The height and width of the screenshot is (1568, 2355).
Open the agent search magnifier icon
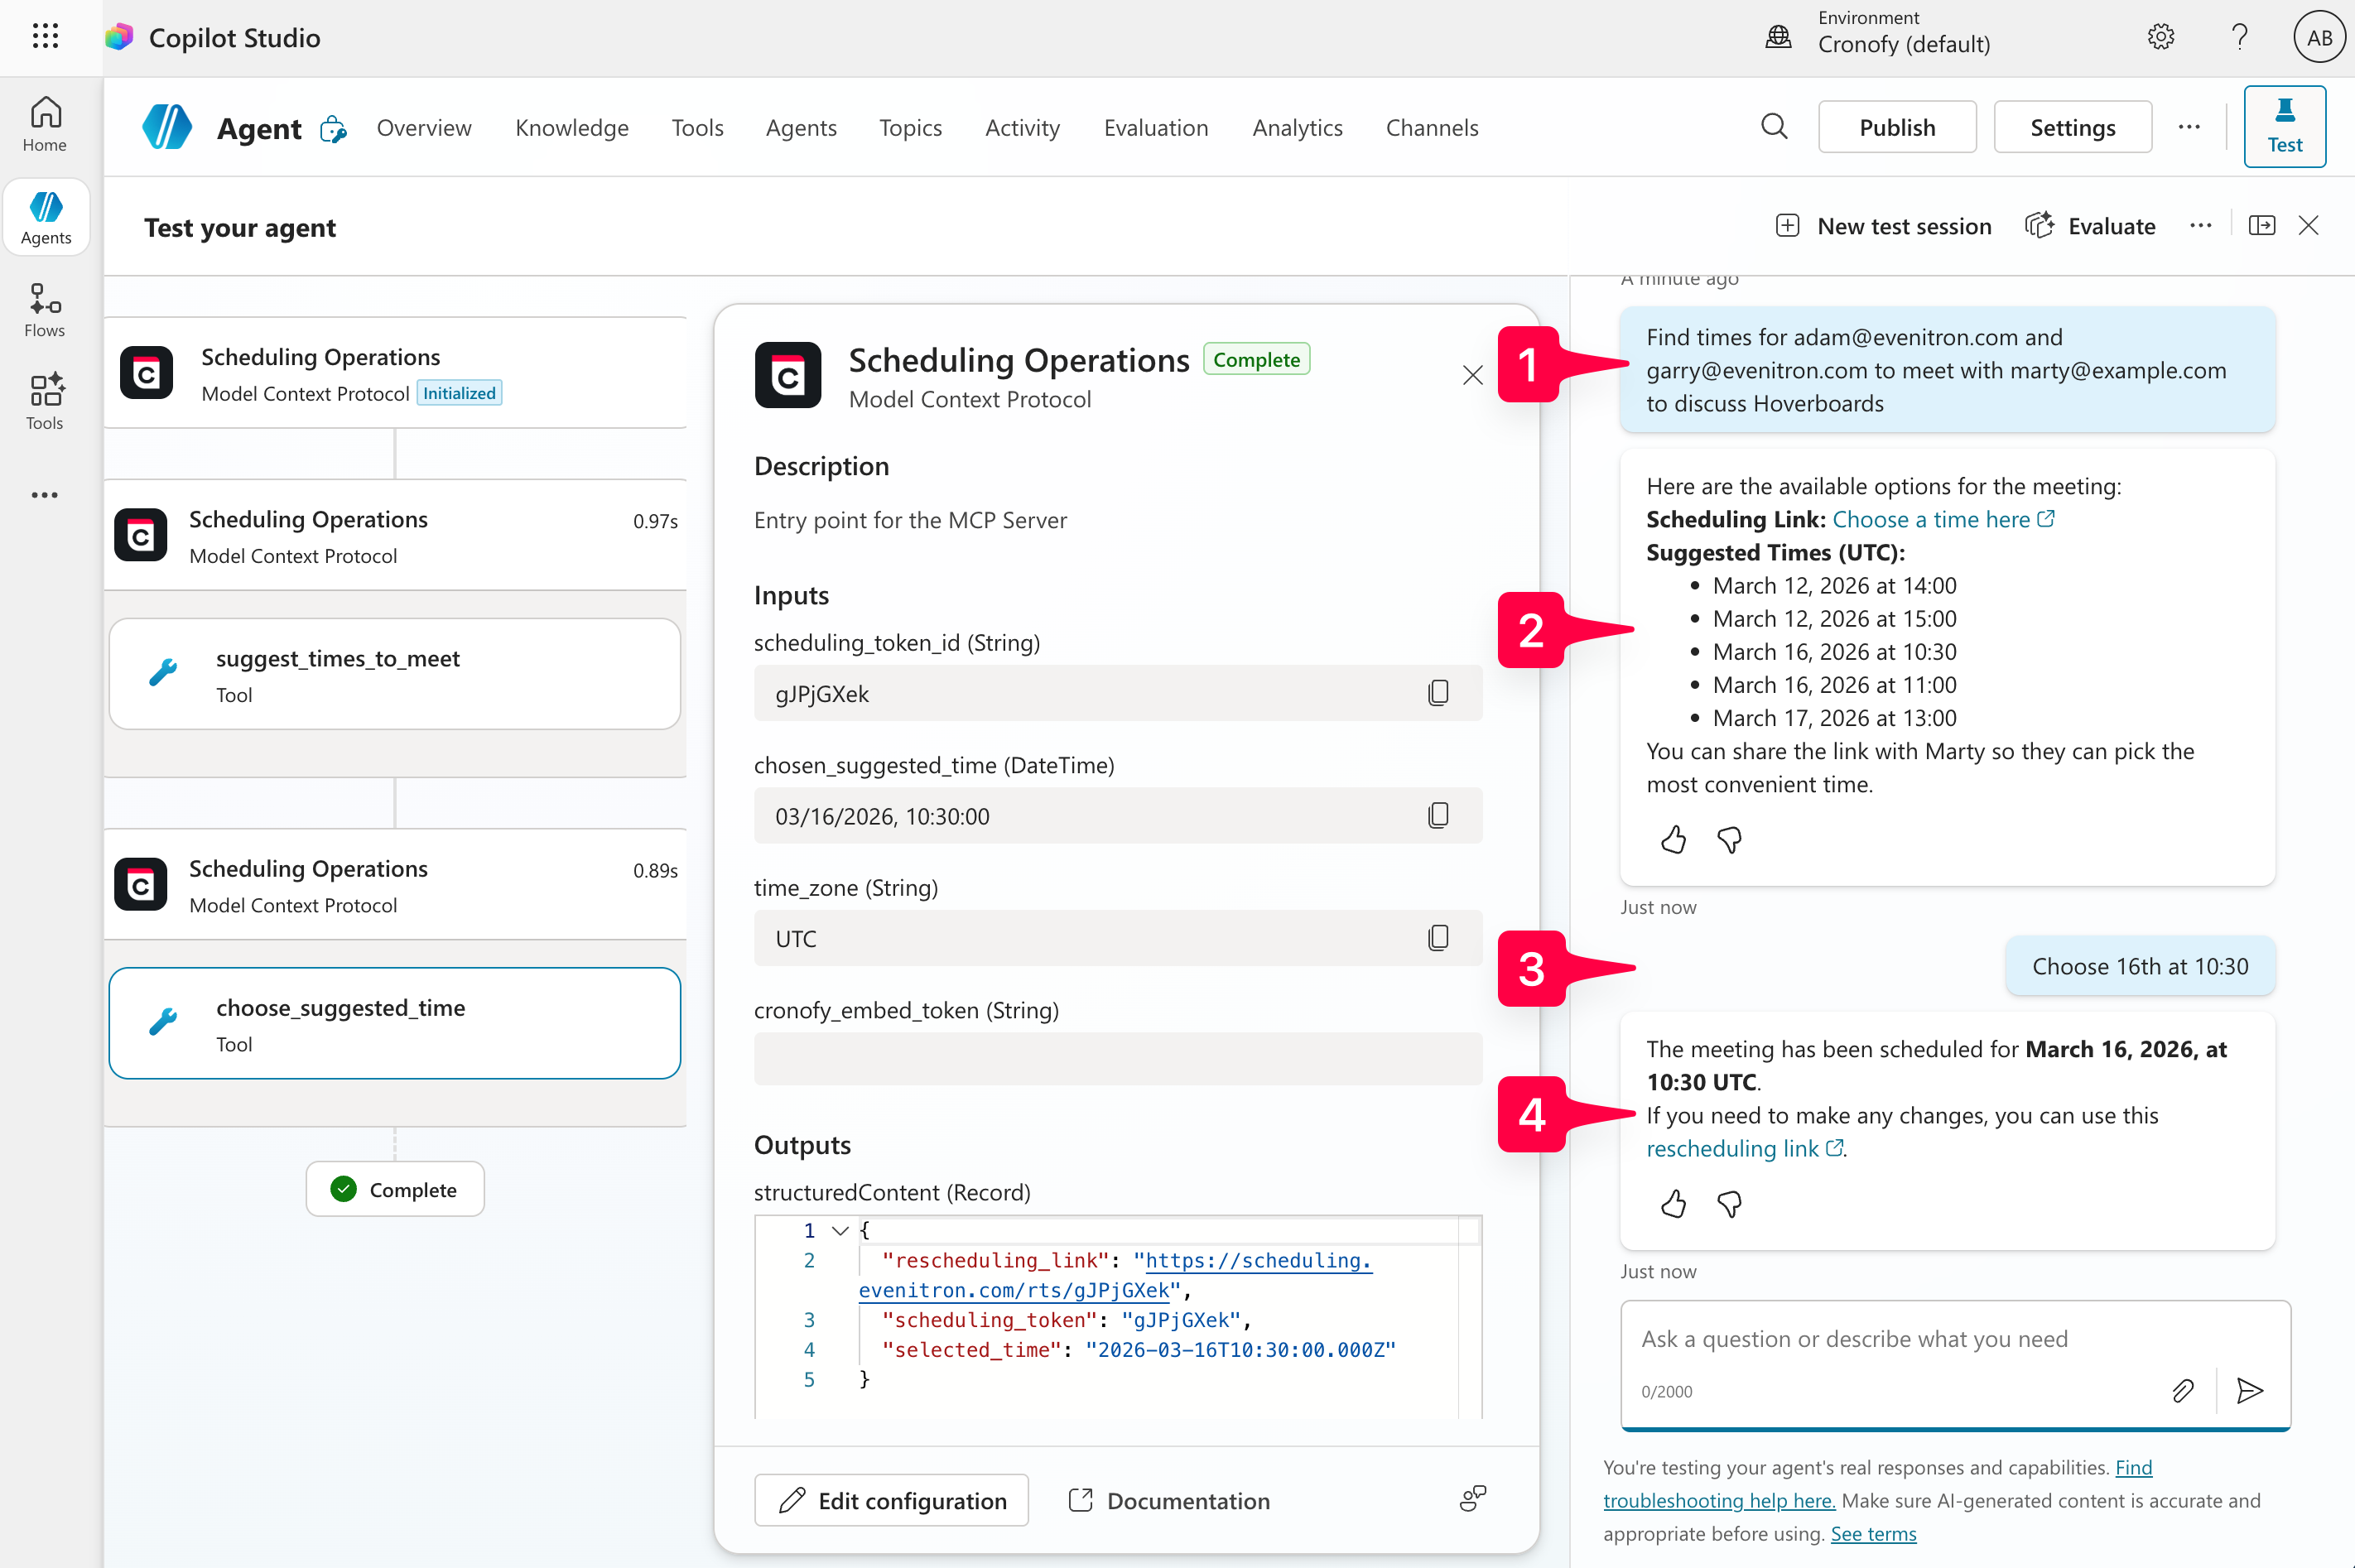[1774, 127]
